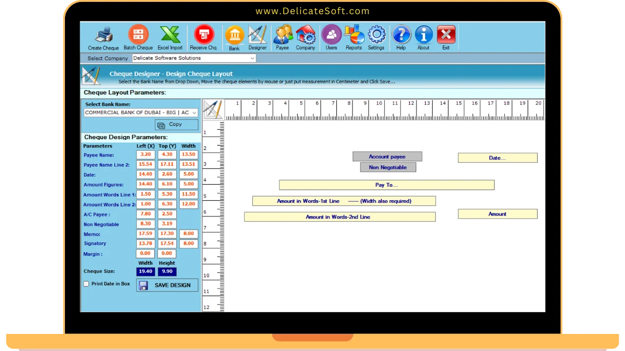This screenshot has height=351, width=625.
Task: Open the Designer toolbar icon
Action: pos(257,38)
